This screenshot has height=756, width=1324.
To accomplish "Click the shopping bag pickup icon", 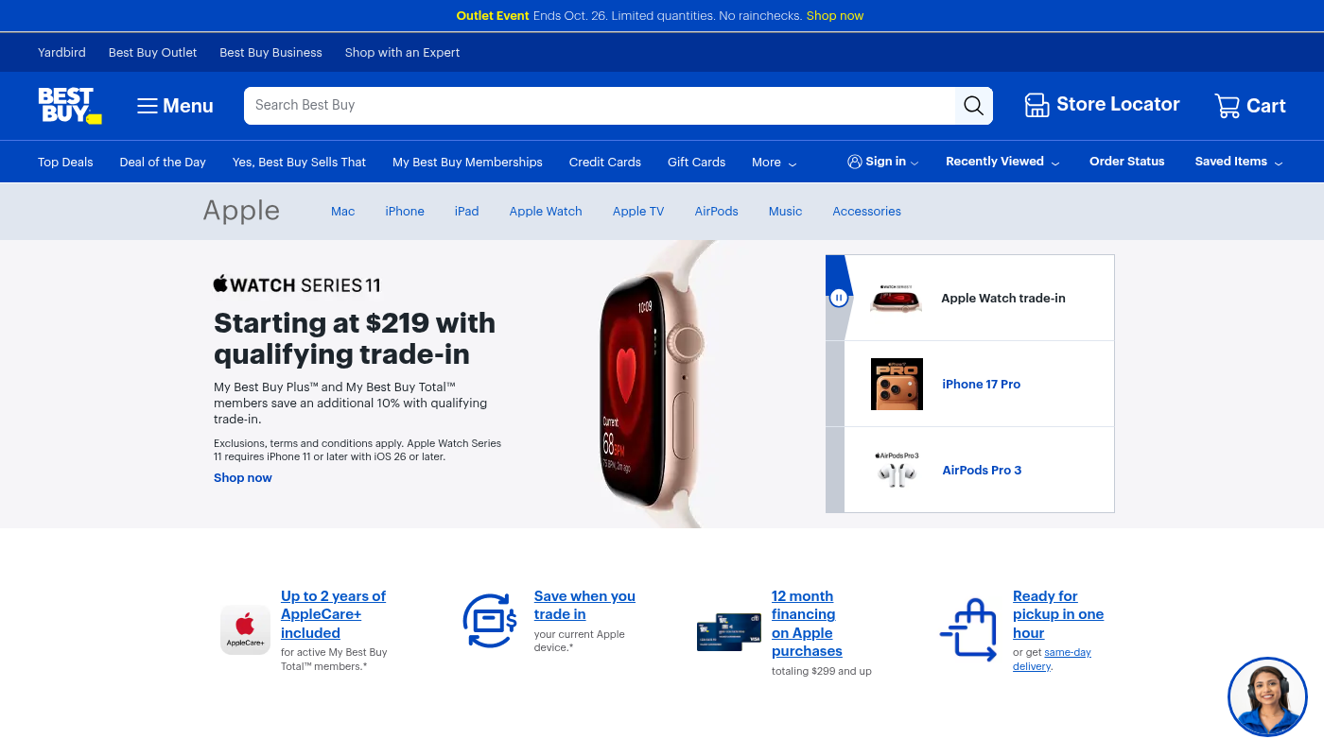I will [x=968, y=629].
